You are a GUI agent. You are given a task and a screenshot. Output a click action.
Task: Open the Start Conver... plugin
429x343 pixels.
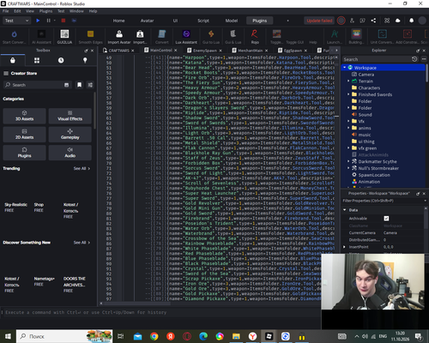14,37
